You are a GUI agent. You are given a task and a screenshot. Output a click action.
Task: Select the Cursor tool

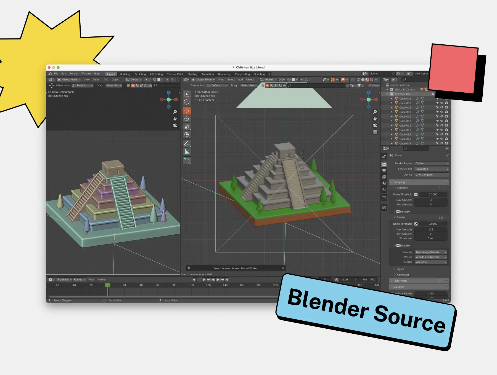187,102
